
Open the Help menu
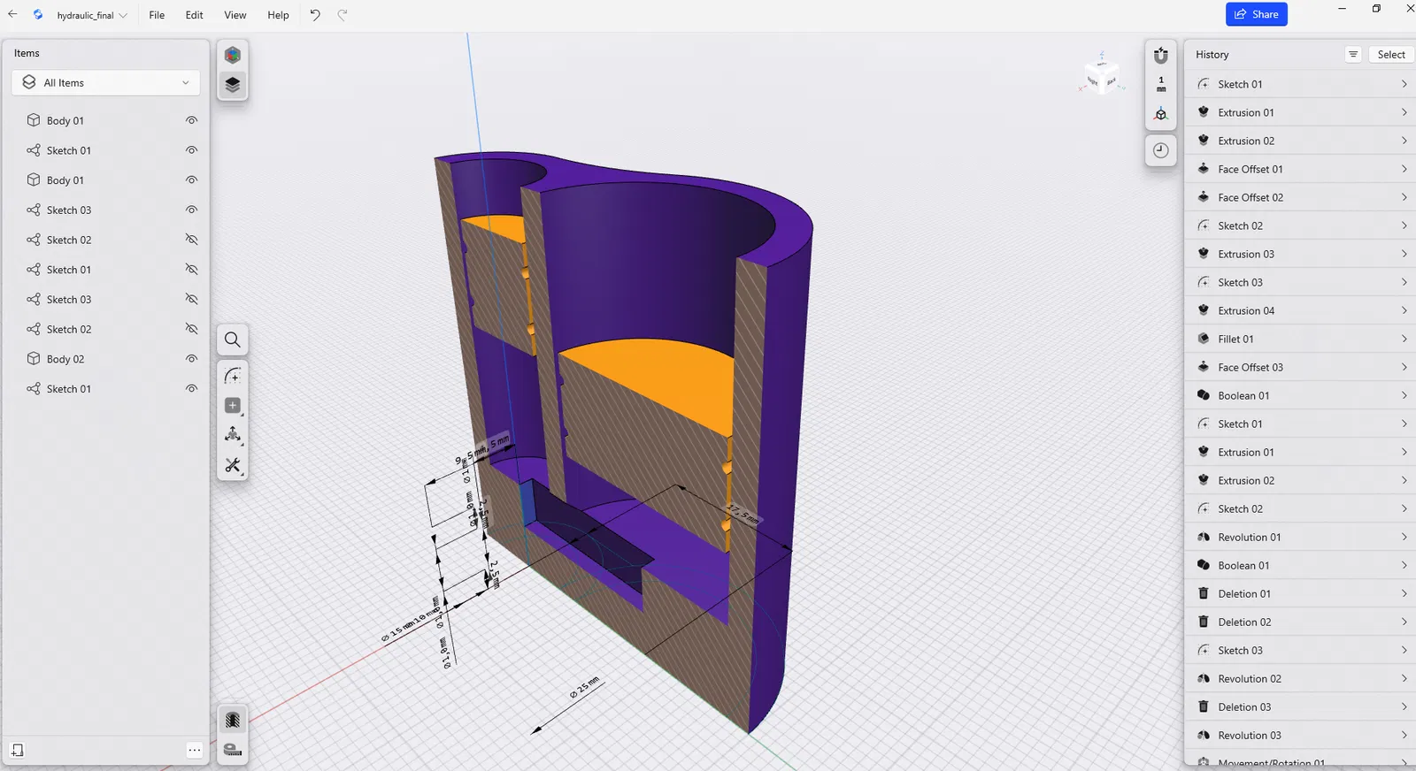(278, 15)
